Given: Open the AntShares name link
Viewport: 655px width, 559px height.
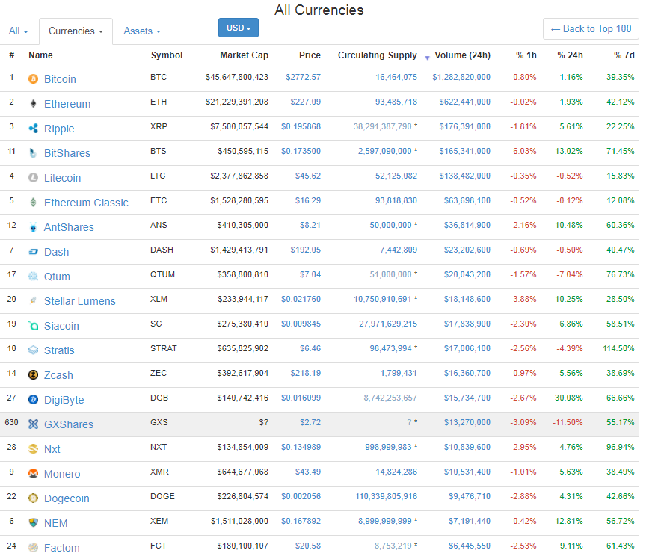Looking at the screenshot, I should (69, 227).
